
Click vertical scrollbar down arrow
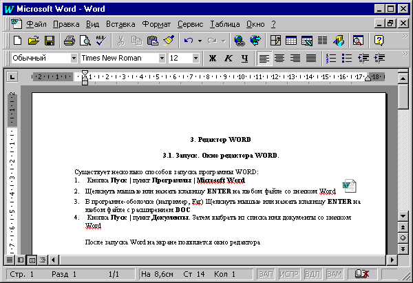403,216
